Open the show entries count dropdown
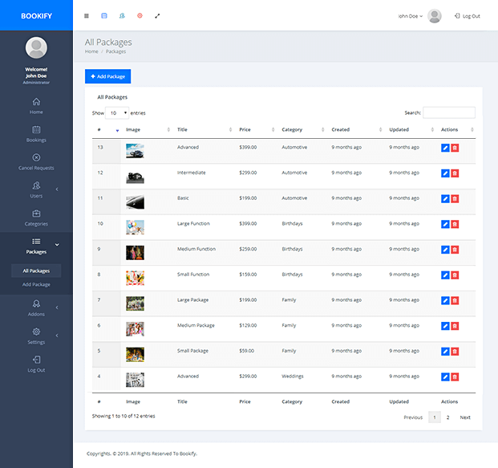 (x=117, y=113)
